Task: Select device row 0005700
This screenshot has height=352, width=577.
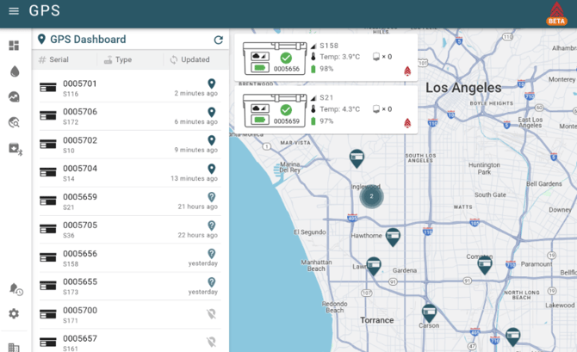Action: [130, 314]
